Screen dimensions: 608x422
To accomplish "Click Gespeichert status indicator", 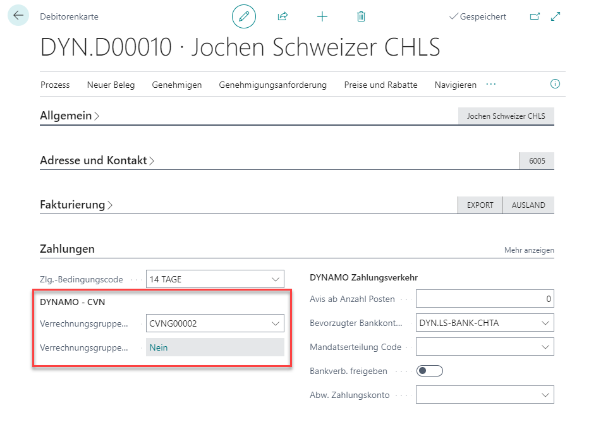I will [x=478, y=16].
